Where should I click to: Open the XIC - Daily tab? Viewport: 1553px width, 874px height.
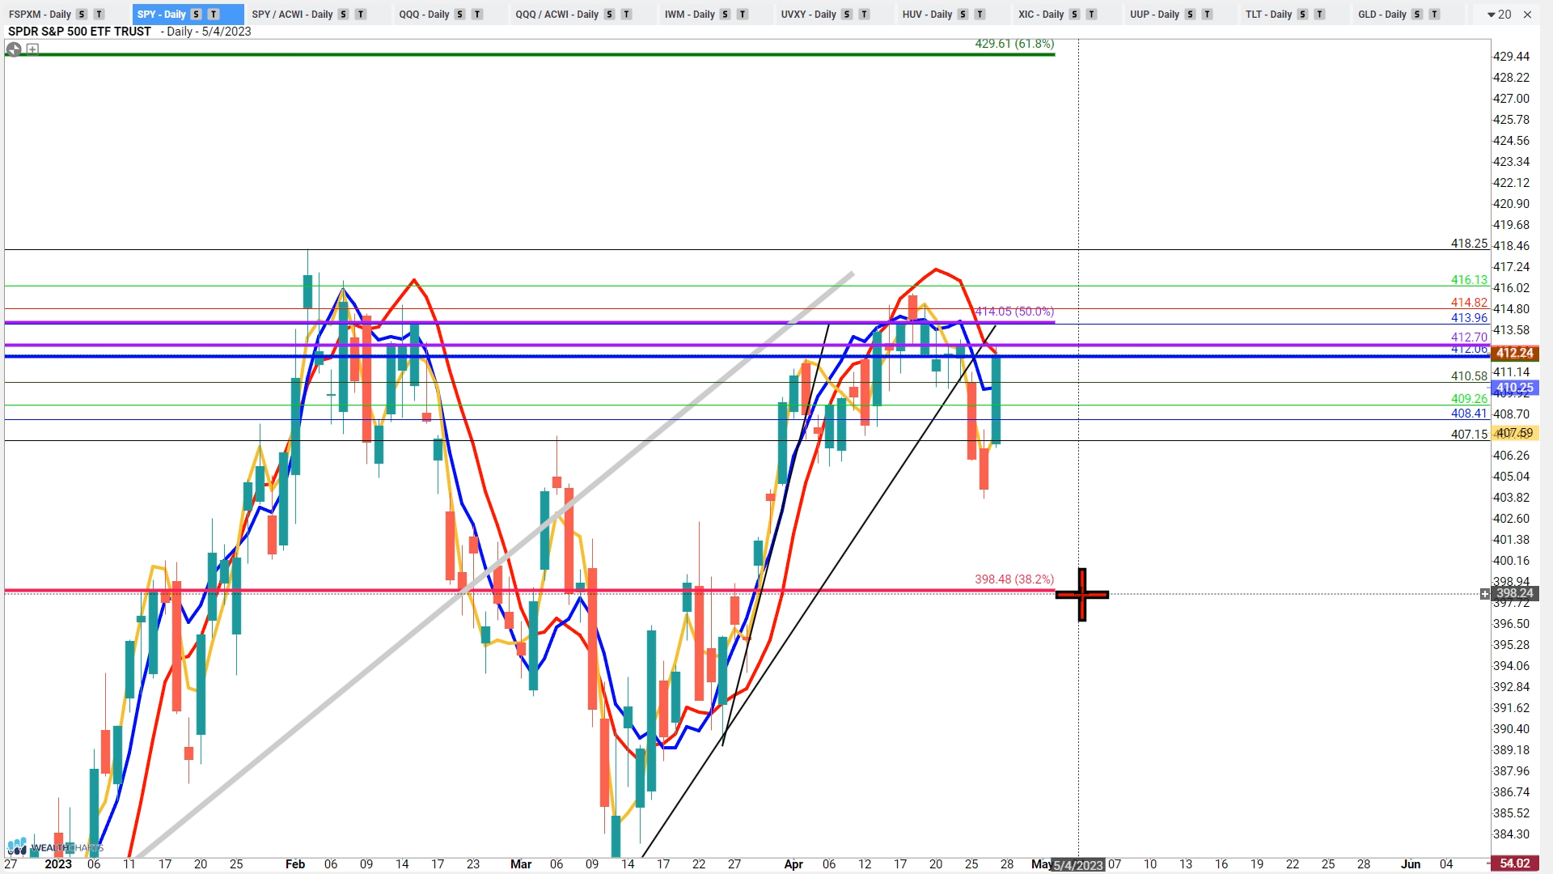pyautogui.click(x=1041, y=15)
